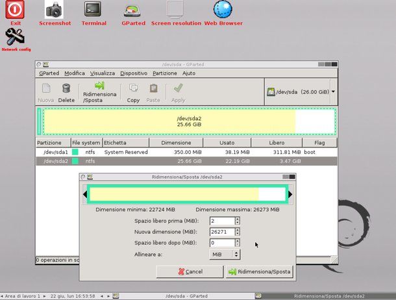This screenshot has width=396, height=300.
Task: Launch Terminal from the desktop
Action: [93, 10]
